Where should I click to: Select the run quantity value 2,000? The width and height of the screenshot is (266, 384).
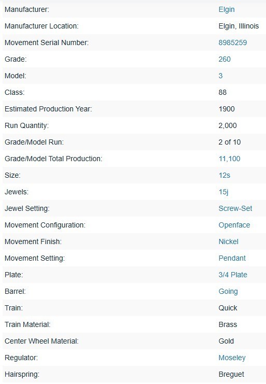(x=228, y=125)
